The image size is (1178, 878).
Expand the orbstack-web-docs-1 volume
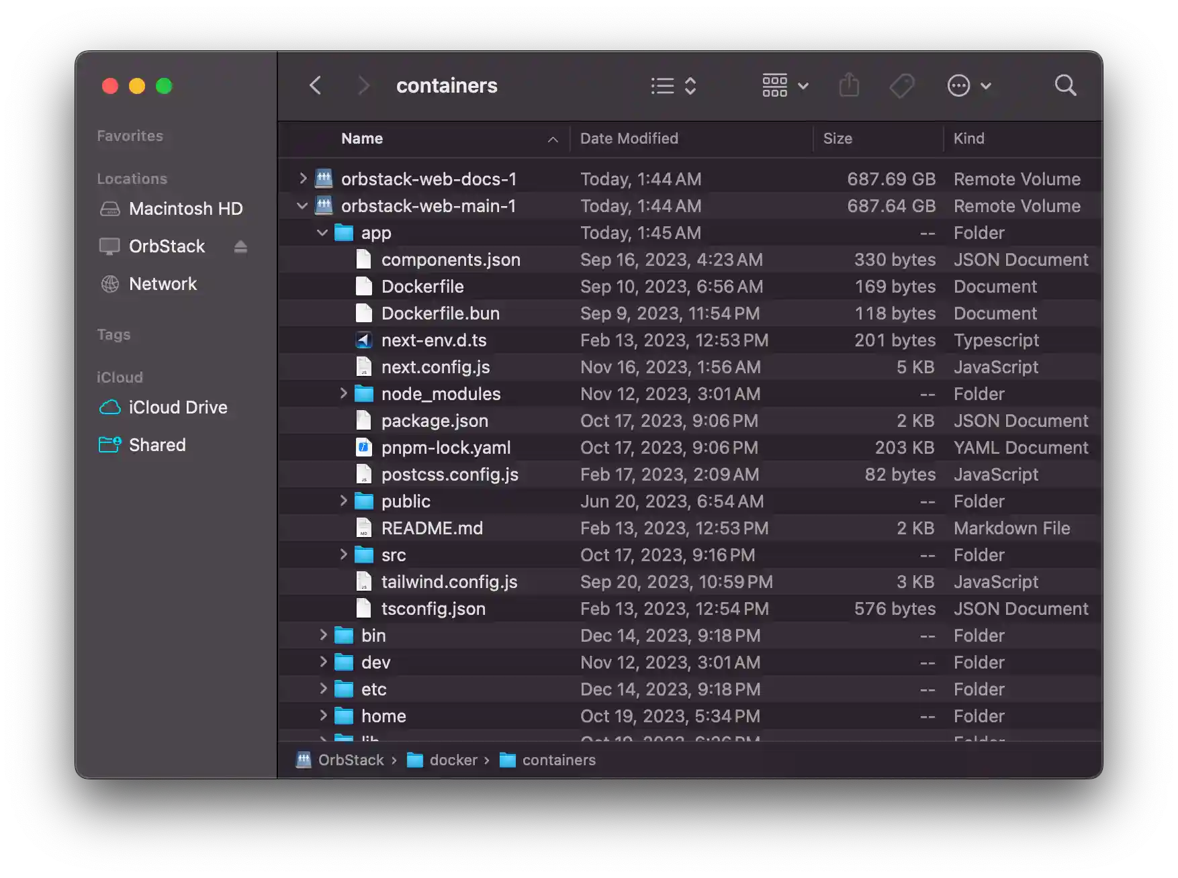[x=302, y=179]
